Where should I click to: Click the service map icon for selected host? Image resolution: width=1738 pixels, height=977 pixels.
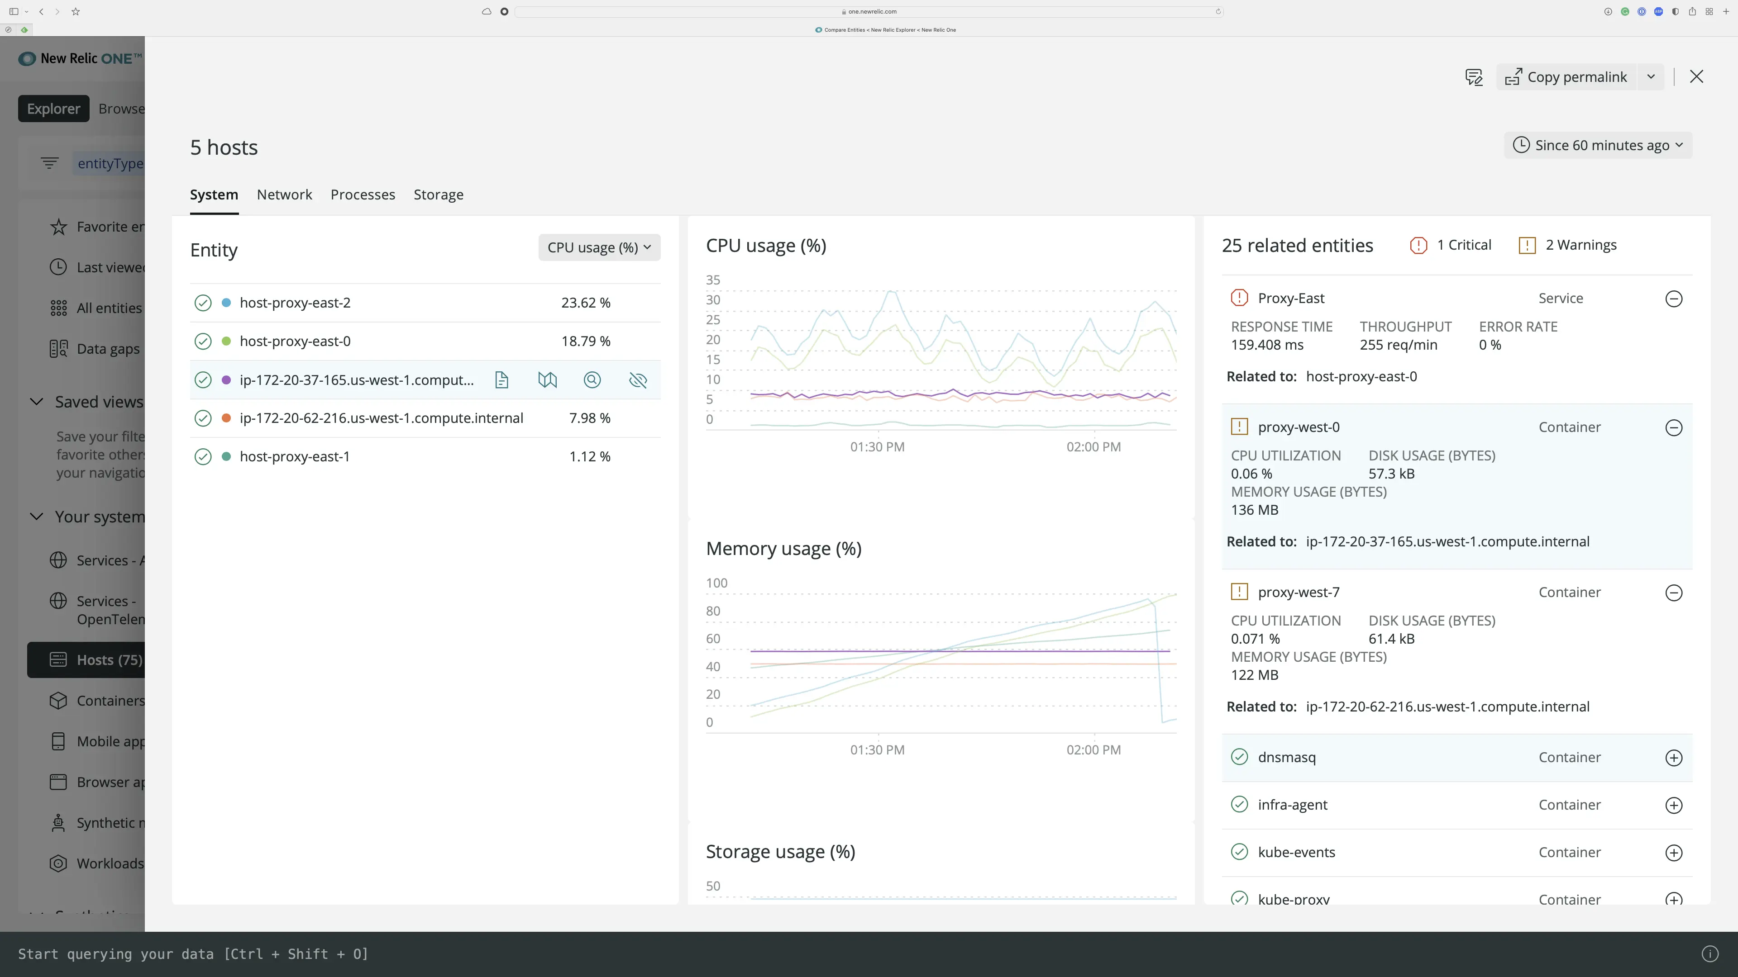point(547,379)
